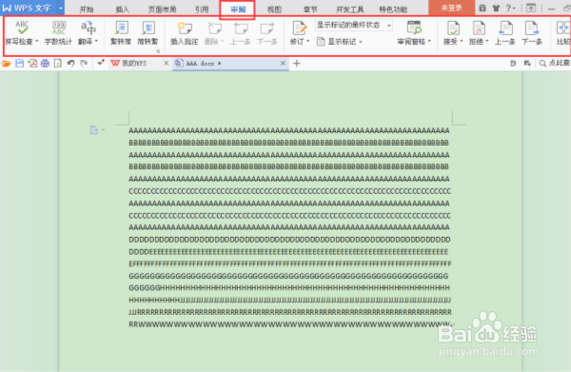Image resolution: width=571 pixels, height=372 pixels.
Task: Open quick access customize arrow with red dot
Action: [100, 64]
